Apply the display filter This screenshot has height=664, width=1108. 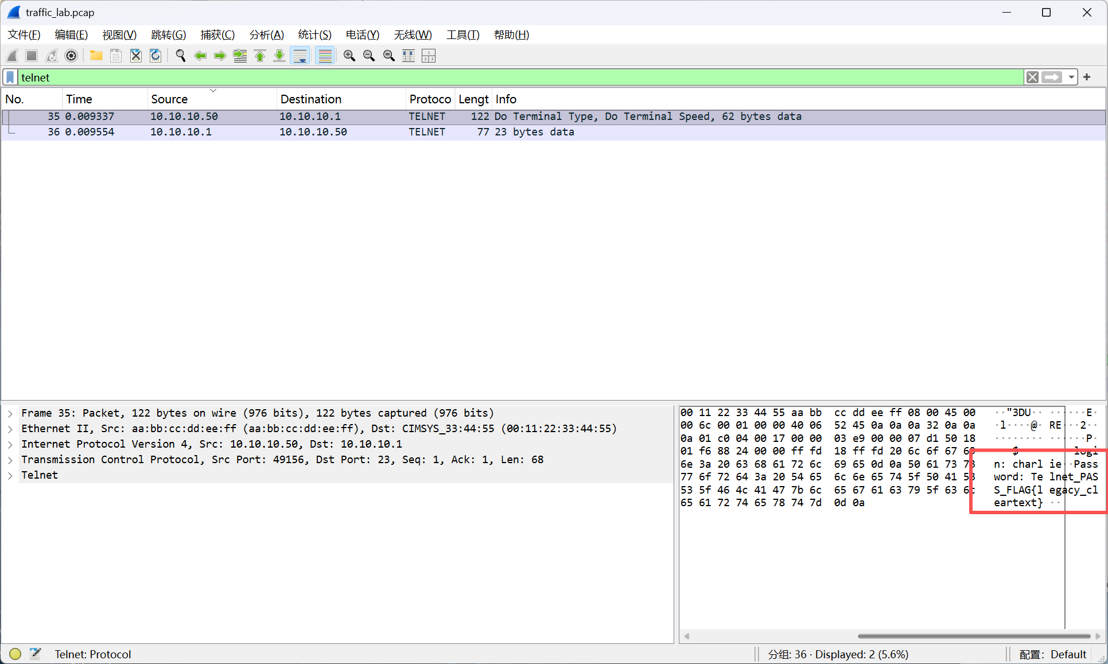coord(1052,77)
